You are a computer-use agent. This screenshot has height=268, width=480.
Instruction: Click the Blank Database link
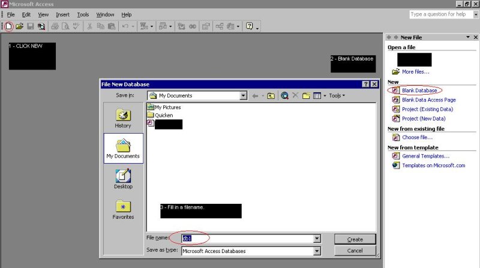[419, 91]
